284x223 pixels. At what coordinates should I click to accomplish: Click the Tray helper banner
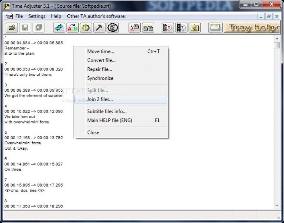(252, 28)
